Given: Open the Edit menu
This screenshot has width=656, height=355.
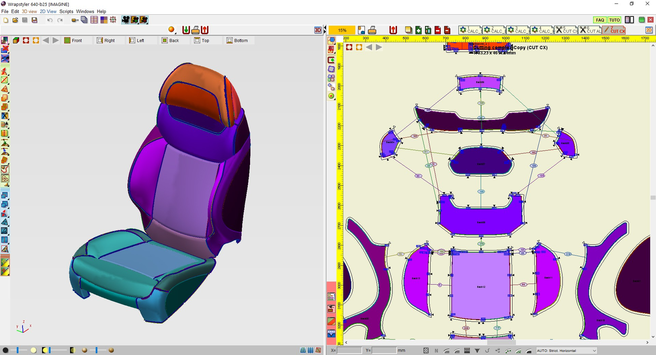Looking at the screenshot, I should (x=15, y=11).
